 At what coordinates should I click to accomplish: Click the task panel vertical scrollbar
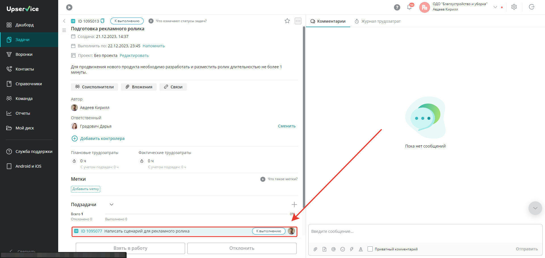pyautogui.click(x=304, y=117)
